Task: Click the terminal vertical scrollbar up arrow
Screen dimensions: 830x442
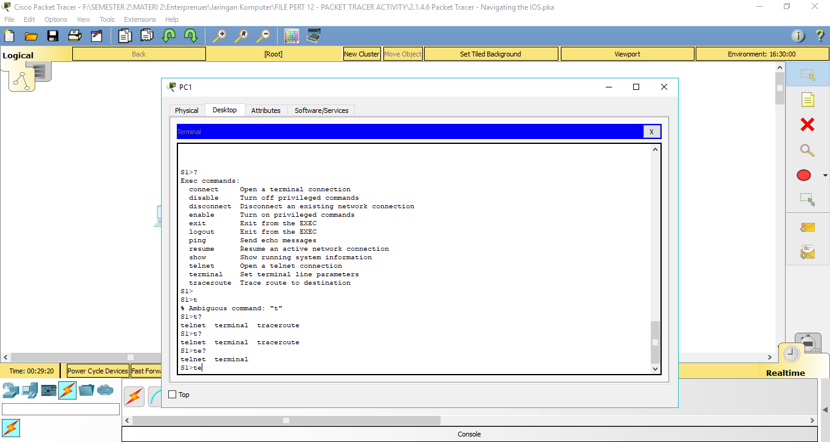Action: tap(655, 149)
